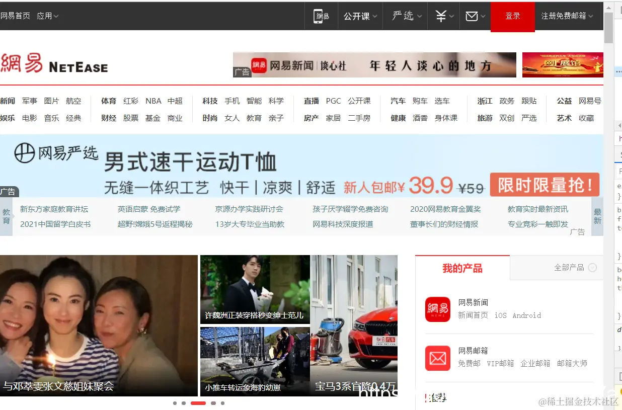The image size is (622, 410).
Task: Click the red 网易 NetEase logo
Action: [54, 64]
